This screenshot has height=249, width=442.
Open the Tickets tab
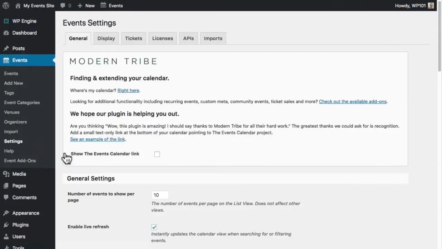pyautogui.click(x=134, y=38)
